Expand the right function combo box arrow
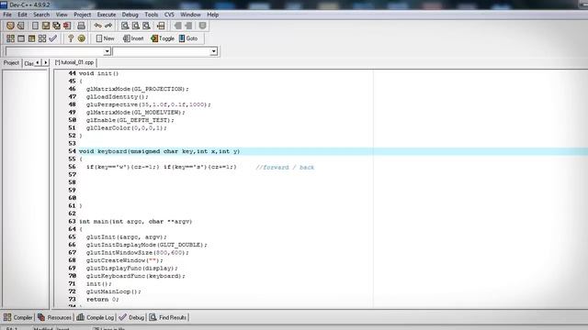This screenshot has width=588, height=330. pos(213,51)
